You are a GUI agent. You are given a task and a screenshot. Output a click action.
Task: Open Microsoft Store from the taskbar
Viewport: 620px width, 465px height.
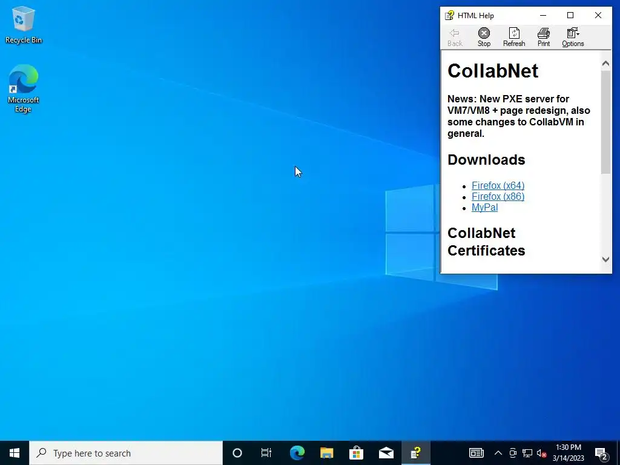pyautogui.click(x=356, y=453)
